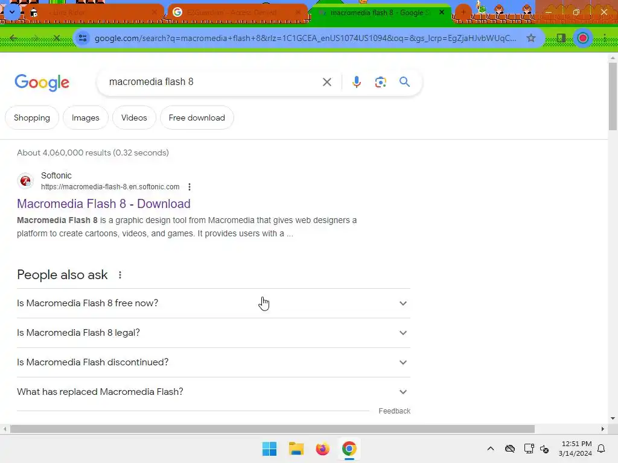The image size is (618, 463).
Task: Stop loading the page
Action: pyautogui.click(x=57, y=38)
